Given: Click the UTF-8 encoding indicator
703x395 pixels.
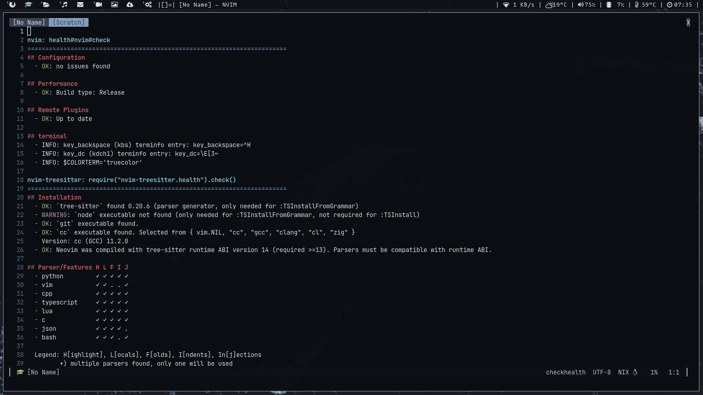Looking at the screenshot, I should [x=602, y=372].
